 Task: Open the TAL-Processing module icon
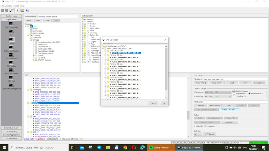[11, 23]
